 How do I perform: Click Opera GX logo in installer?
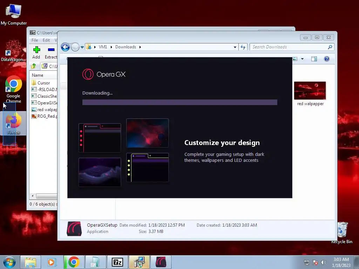(x=104, y=74)
